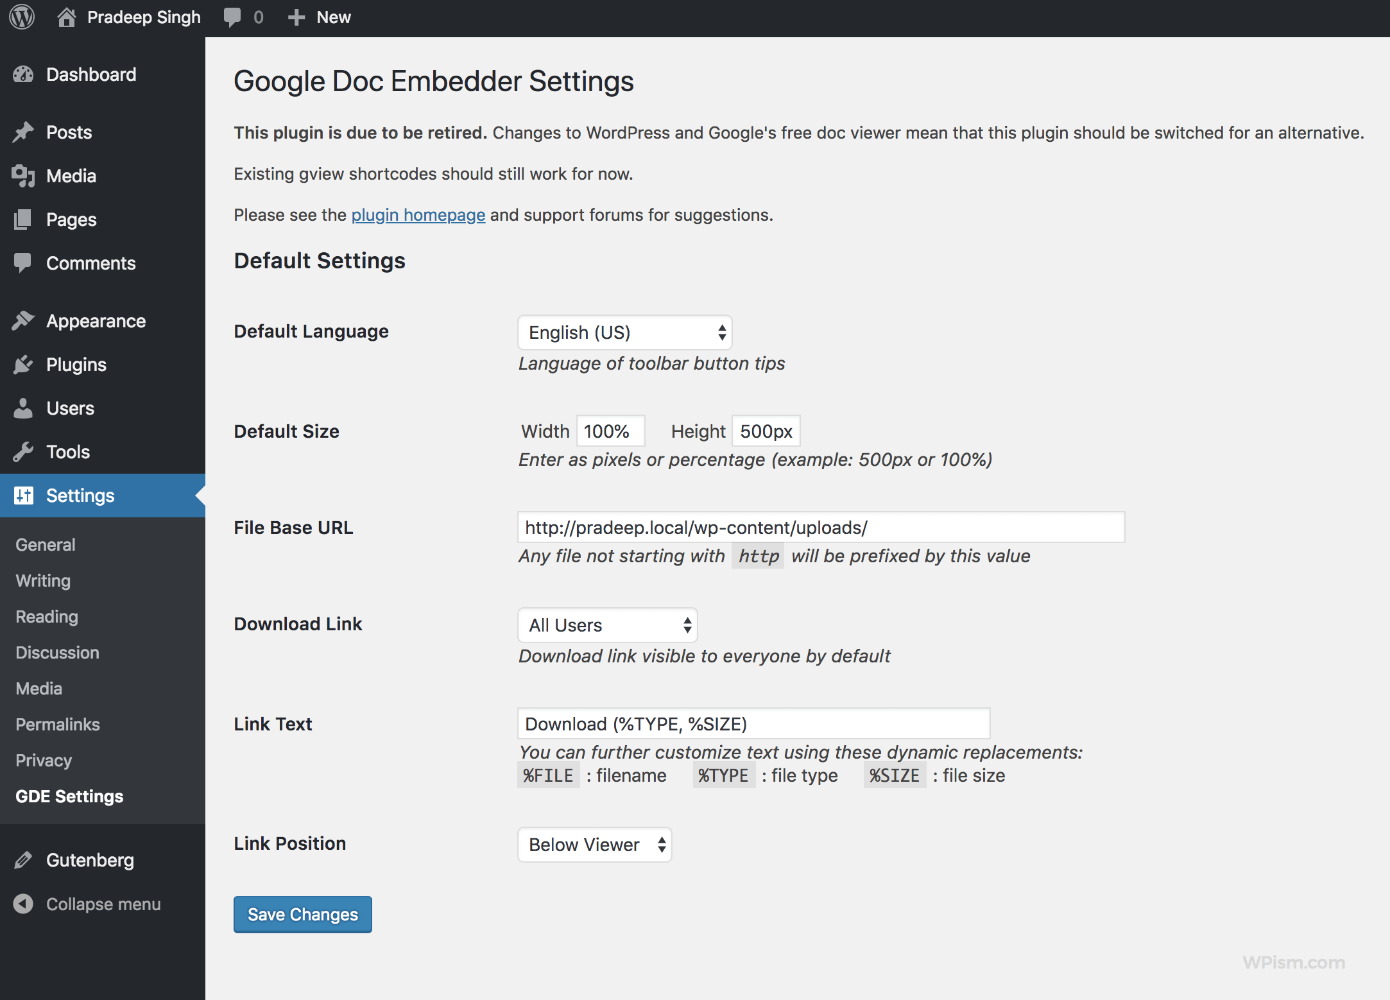This screenshot has height=1000, width=1390.
Task: Click the Appearance paintbrush icon
Action: coord(23,320)
